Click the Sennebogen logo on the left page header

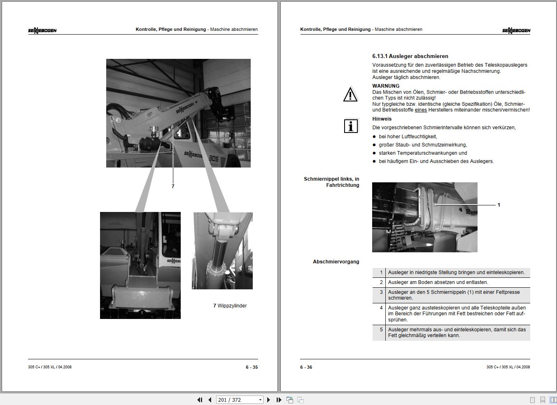click(x=42, y=30)
